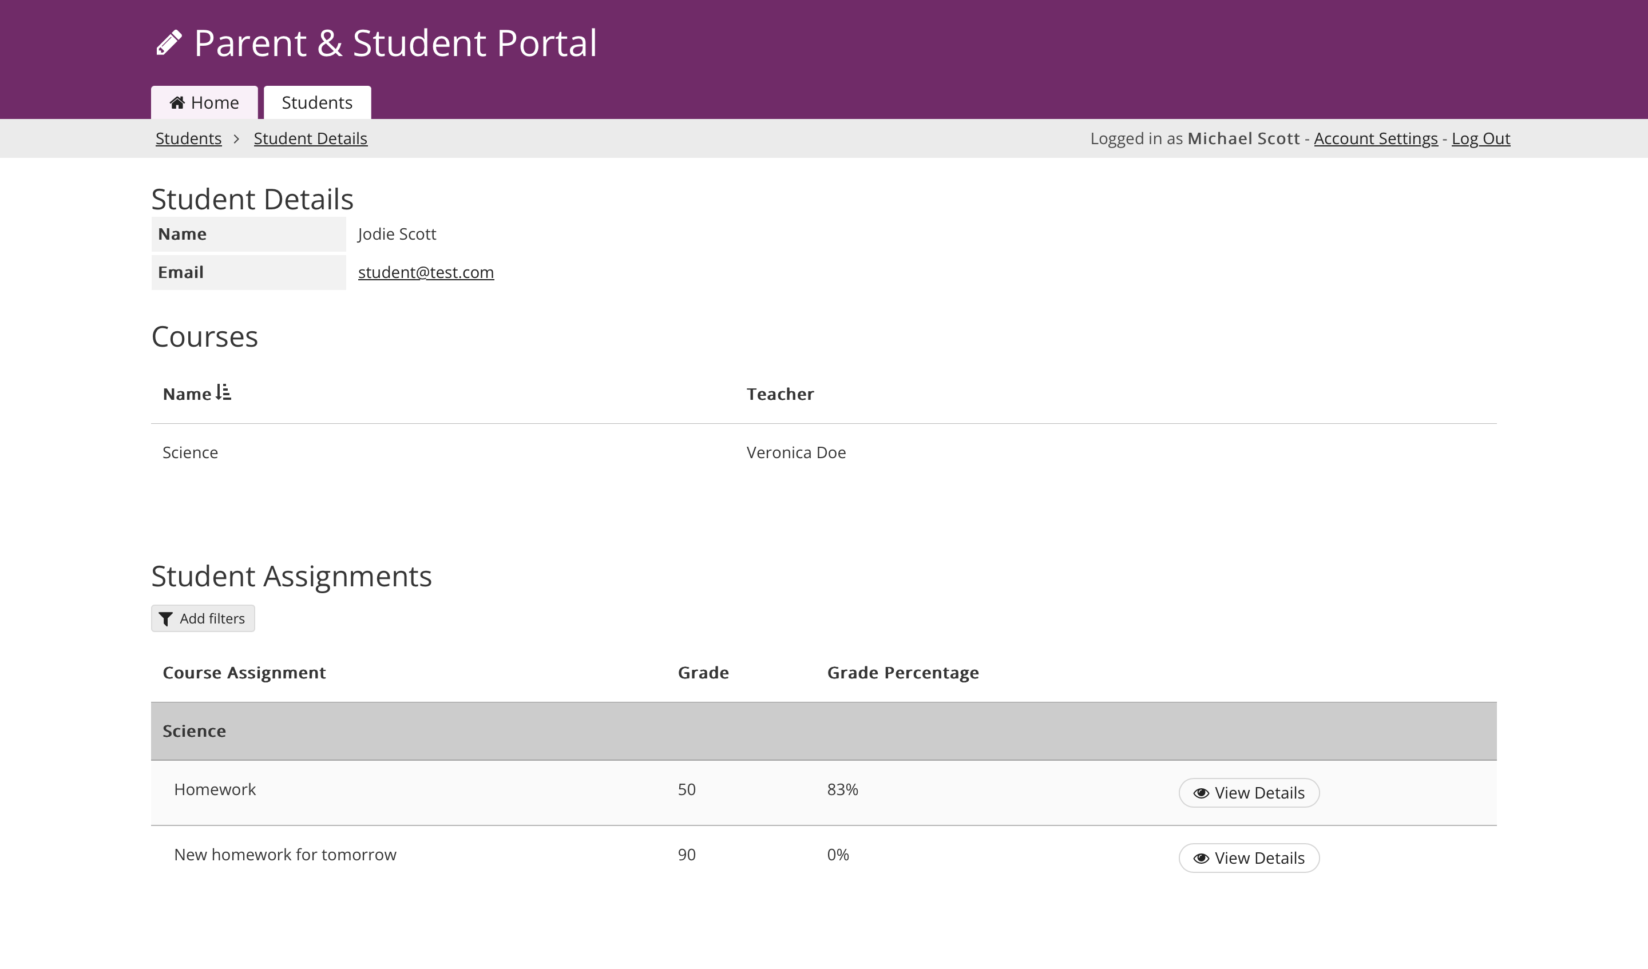
Task: Switch to the Students tab
Action: (317, 102)
